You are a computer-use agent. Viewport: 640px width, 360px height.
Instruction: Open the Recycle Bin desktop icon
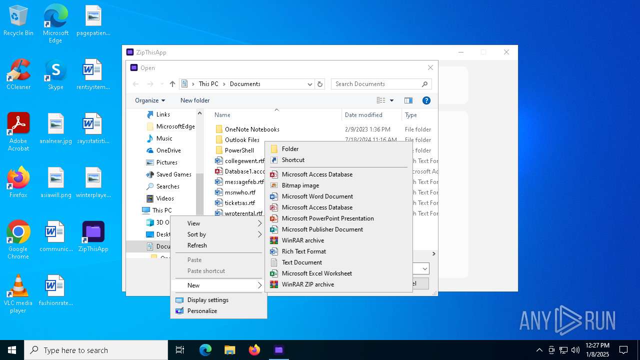pos(18,21)
